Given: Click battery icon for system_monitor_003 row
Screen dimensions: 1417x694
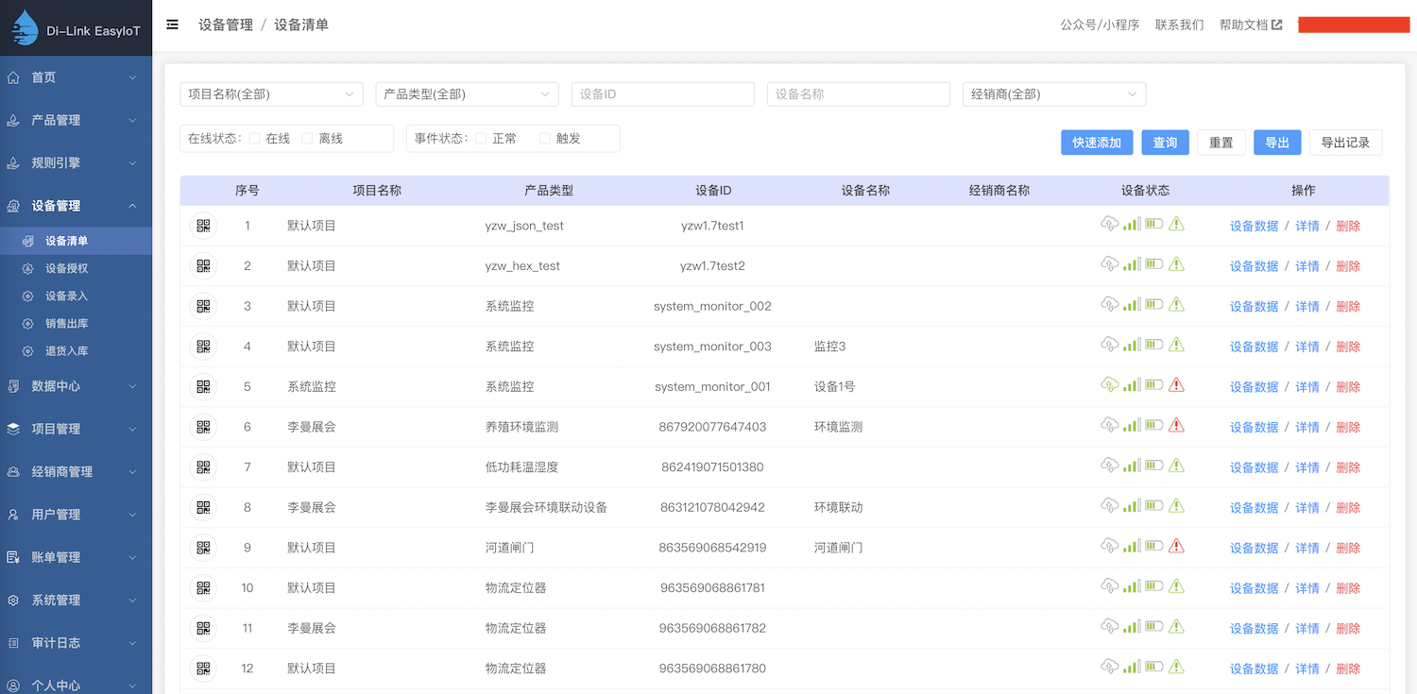Looking at the screenshot, I should [1153, 345].
